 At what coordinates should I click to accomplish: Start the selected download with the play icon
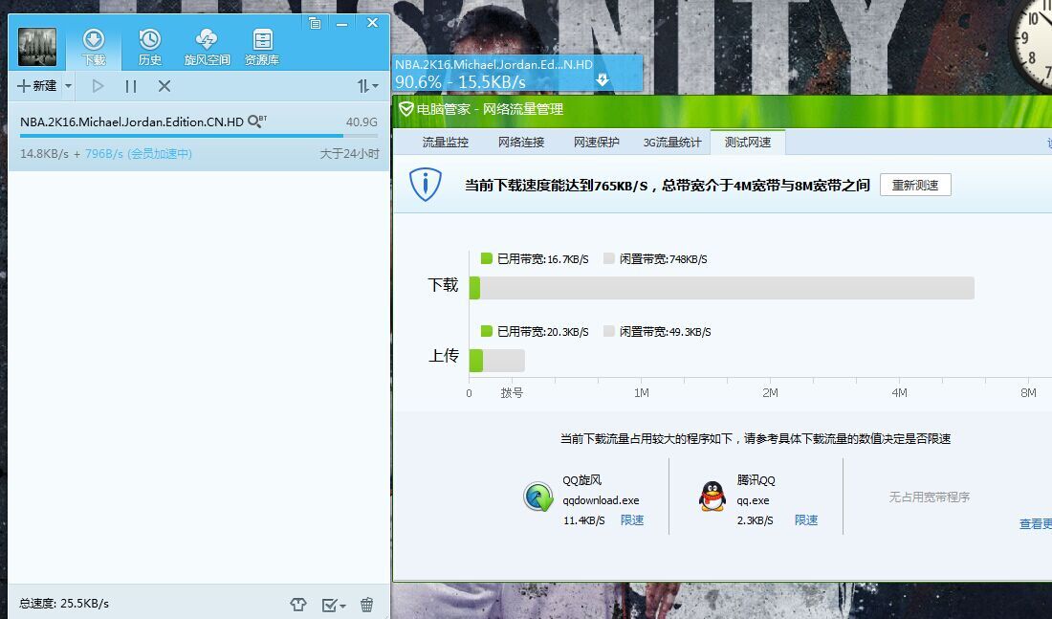coord(98,86)
